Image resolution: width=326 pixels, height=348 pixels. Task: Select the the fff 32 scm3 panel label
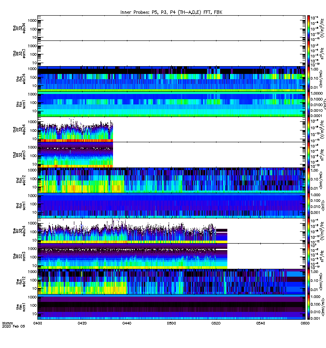click(19, 256)
